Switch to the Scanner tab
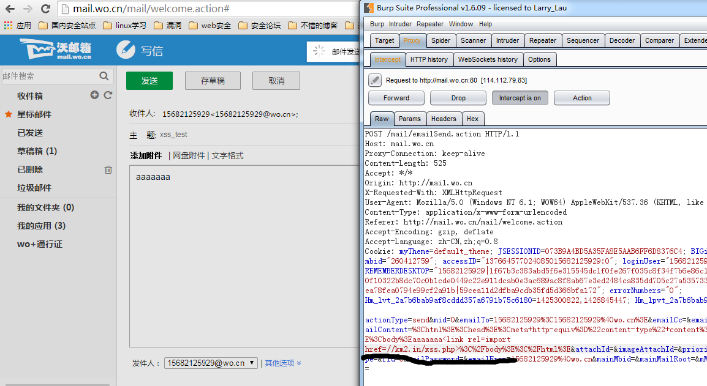This screenshot has width=707, height=386. coord(473,40)
